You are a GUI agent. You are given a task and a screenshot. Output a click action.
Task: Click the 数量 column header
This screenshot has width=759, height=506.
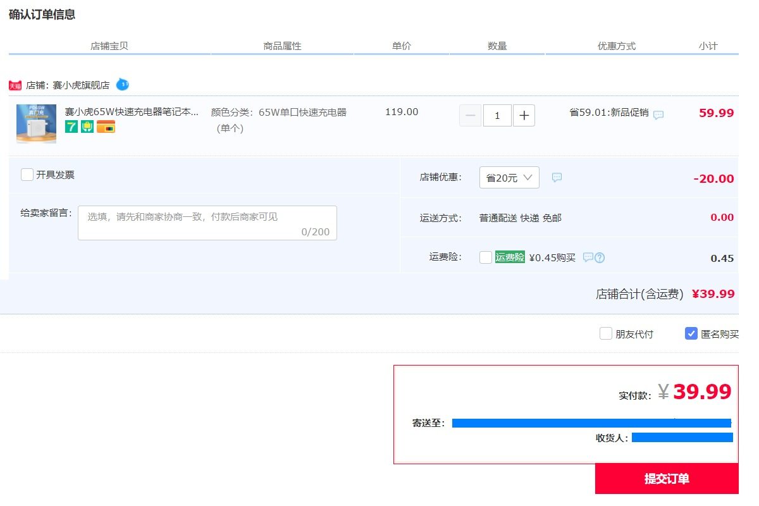point(497,46)
